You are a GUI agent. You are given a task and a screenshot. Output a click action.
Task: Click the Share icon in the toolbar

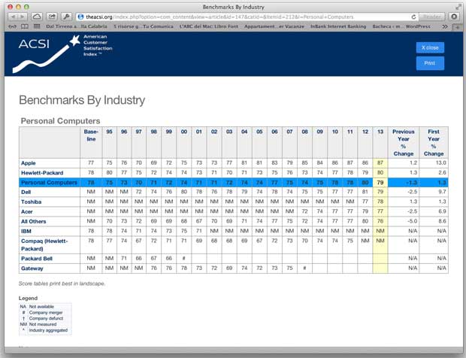51,16
